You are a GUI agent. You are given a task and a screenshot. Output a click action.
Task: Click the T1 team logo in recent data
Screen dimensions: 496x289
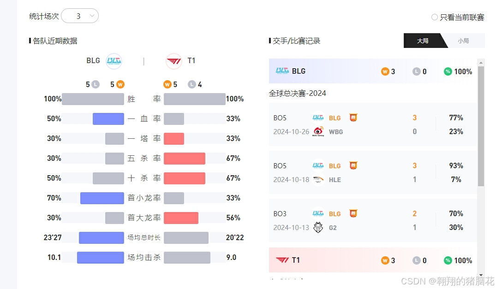pyautogui.click(x=173, y=61)
